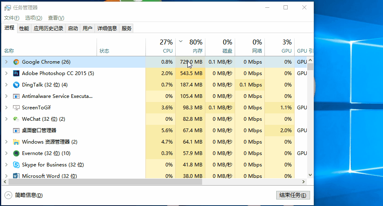
Task: Open the 文件(F) menu
Action: coord(12,18)
